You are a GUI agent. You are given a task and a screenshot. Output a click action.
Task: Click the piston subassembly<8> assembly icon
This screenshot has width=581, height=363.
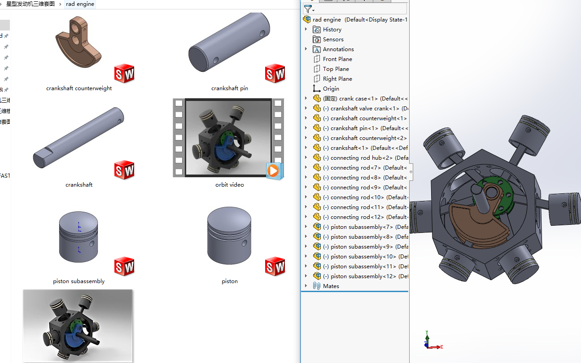tap(317, 236)
